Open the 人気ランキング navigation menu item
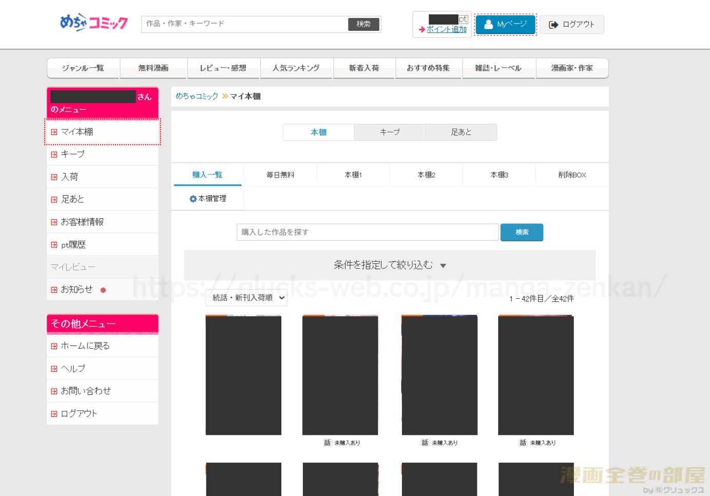This screenshot has width=710, height=496. coord(297,68)
